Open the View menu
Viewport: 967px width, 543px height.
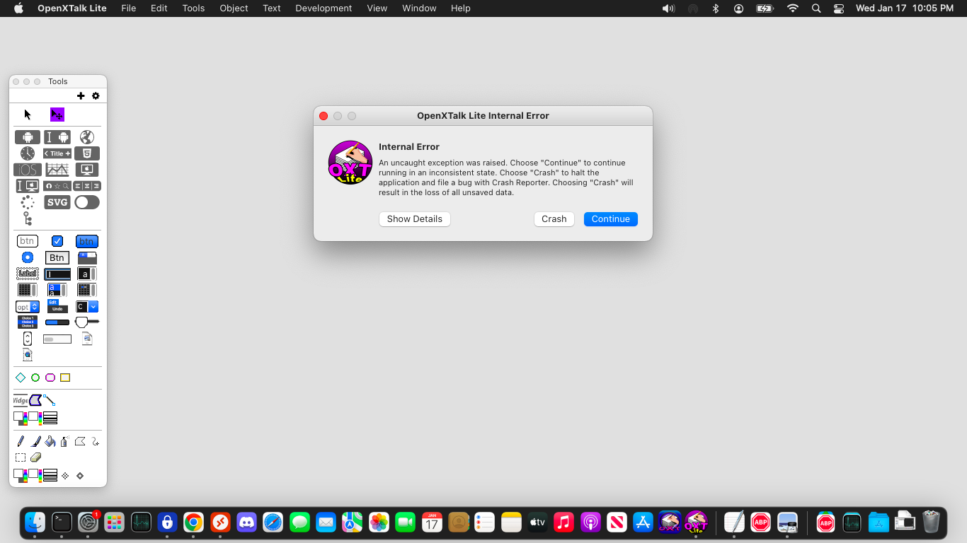tap(377, 8)
